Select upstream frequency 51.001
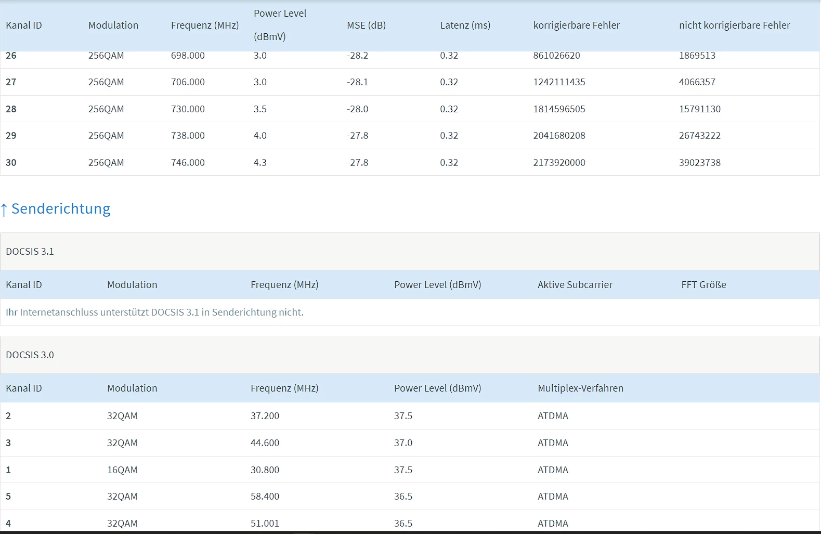Viewport: 821px width, 534px height. pyautogui.click(x=265, y=524)
